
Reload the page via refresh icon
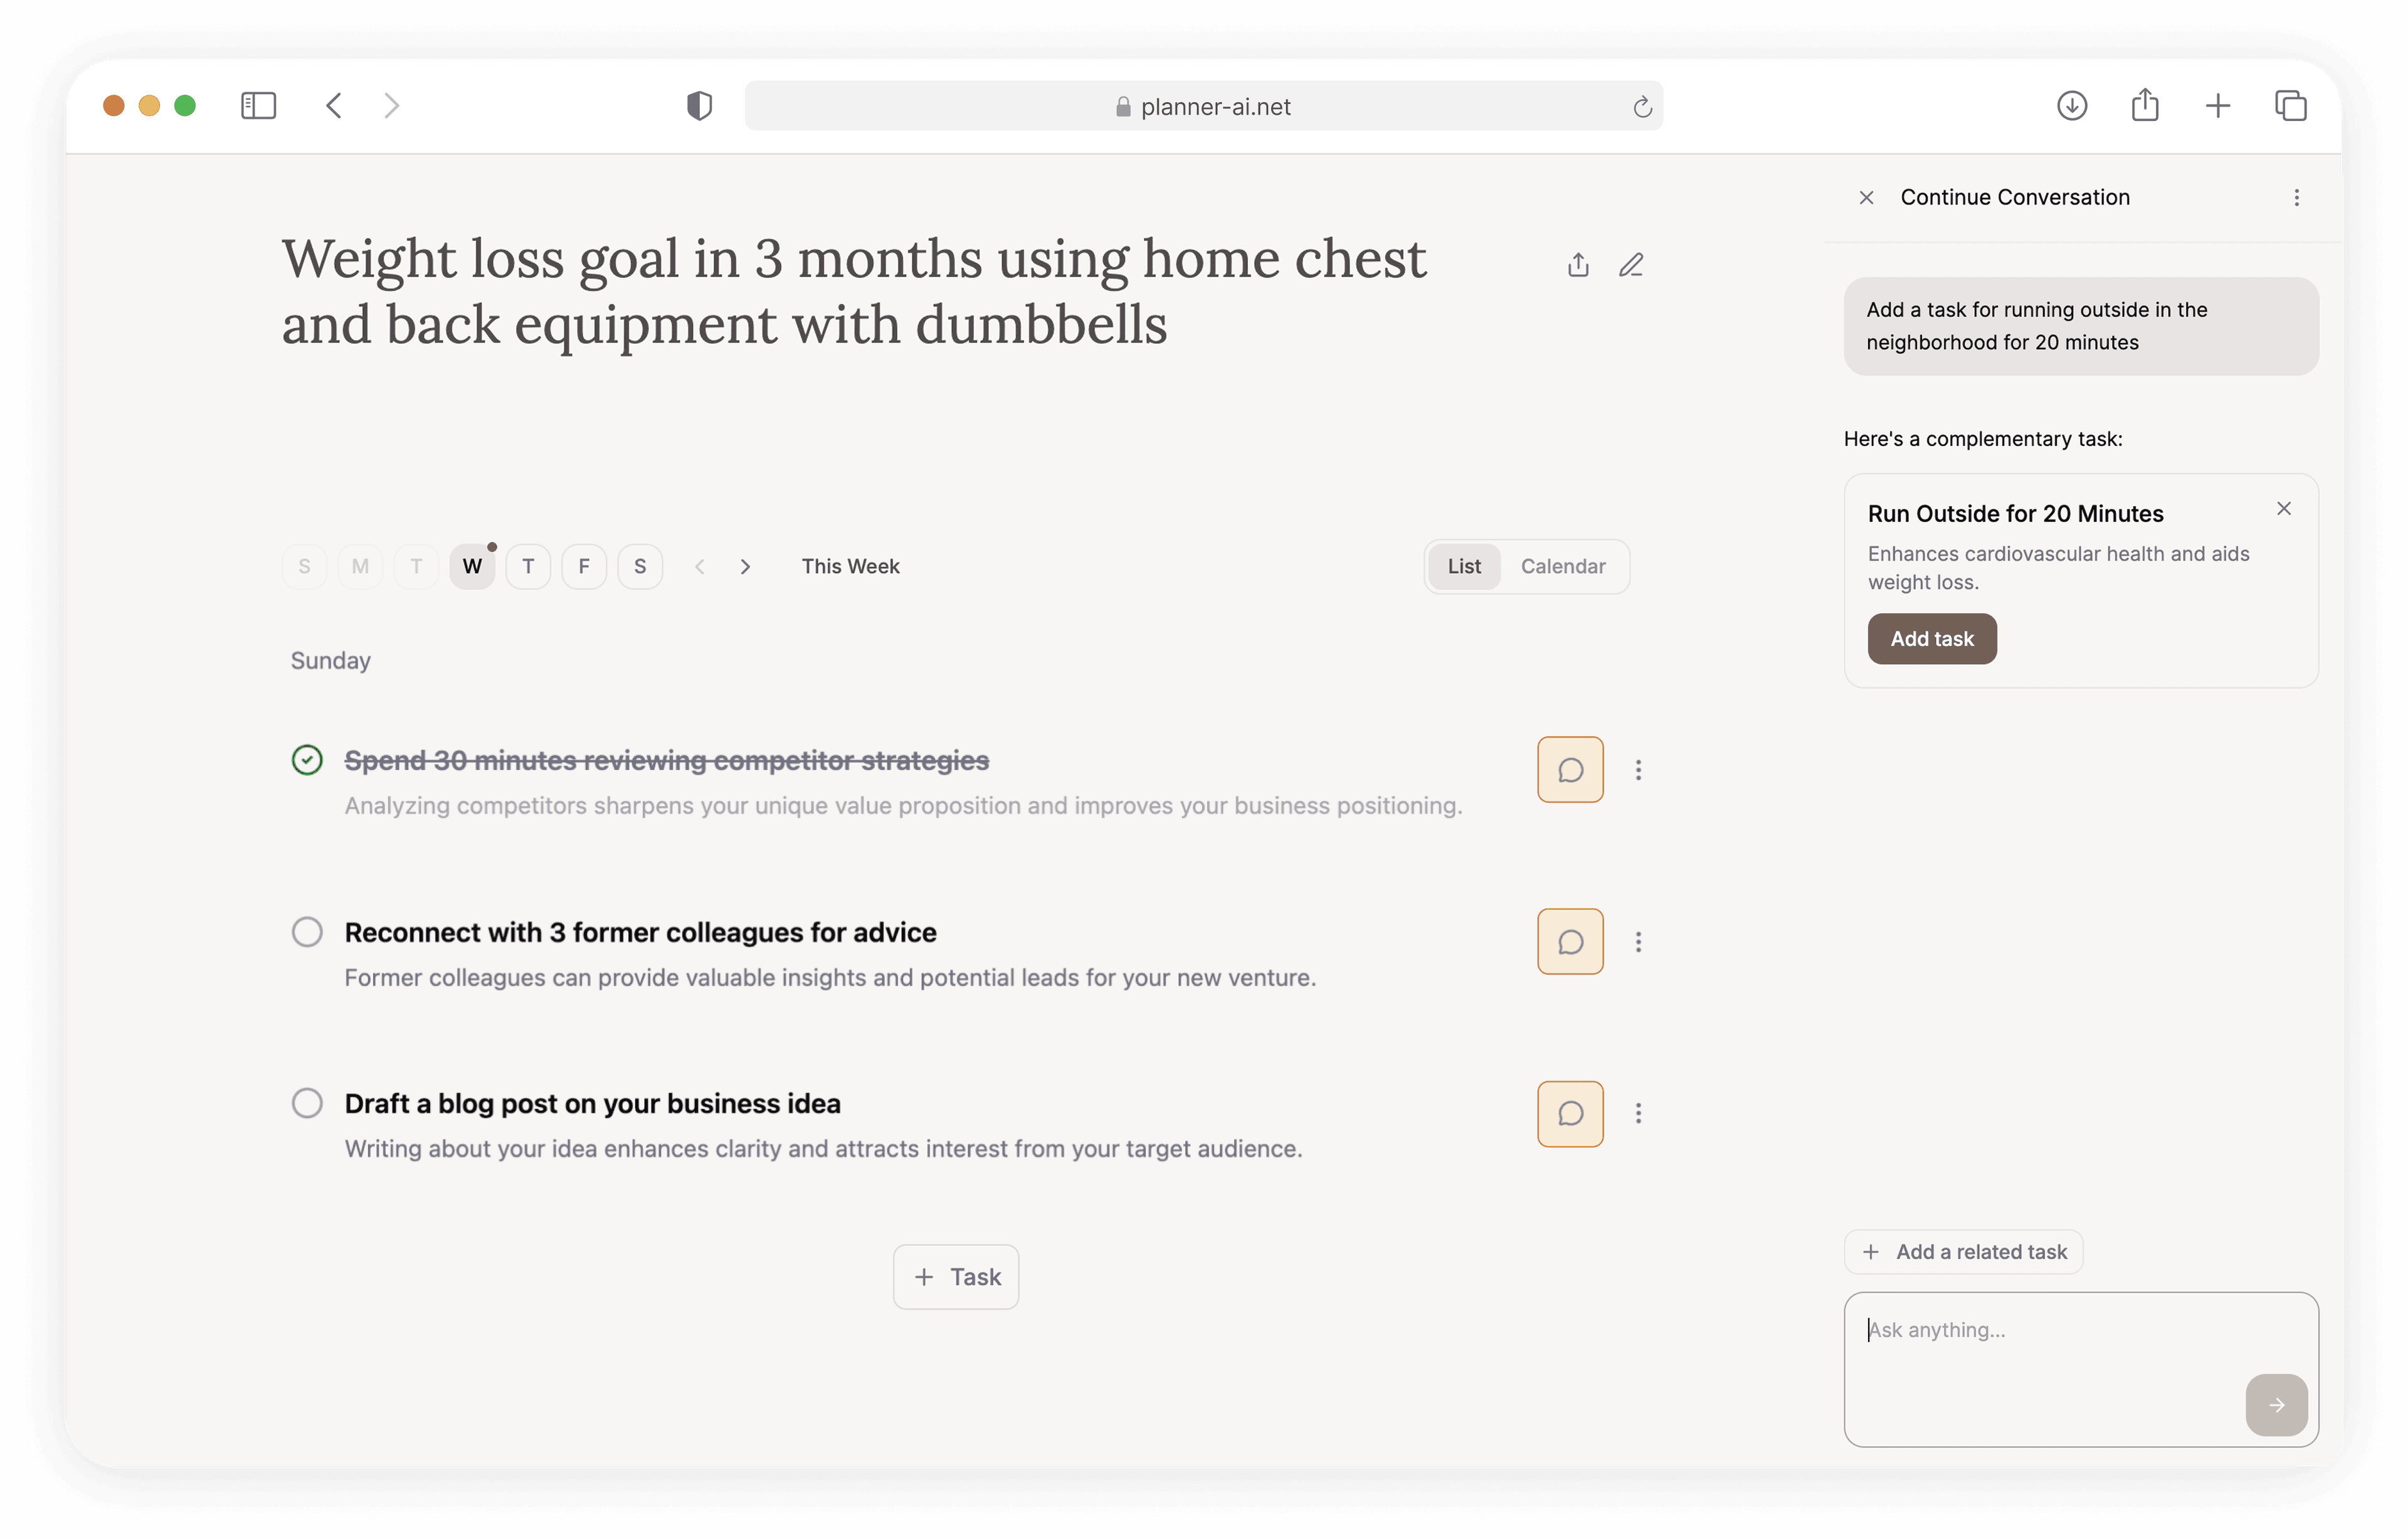tap(1642, 106)
